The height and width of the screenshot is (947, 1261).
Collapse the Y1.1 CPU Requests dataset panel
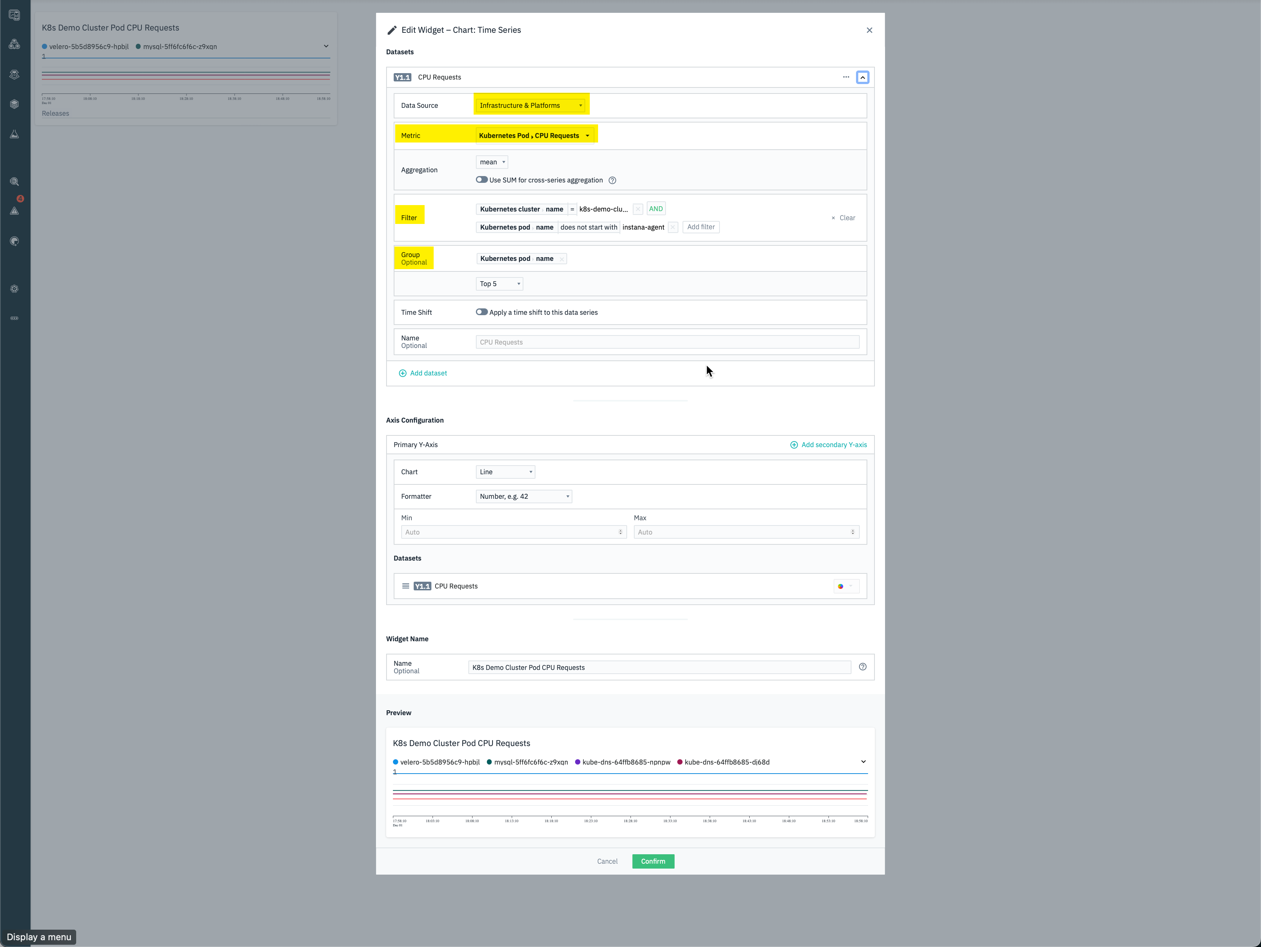862,78
